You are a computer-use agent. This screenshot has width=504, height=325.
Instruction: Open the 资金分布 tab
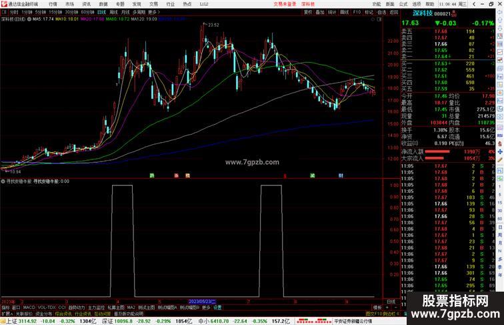(x=44, y=314)
